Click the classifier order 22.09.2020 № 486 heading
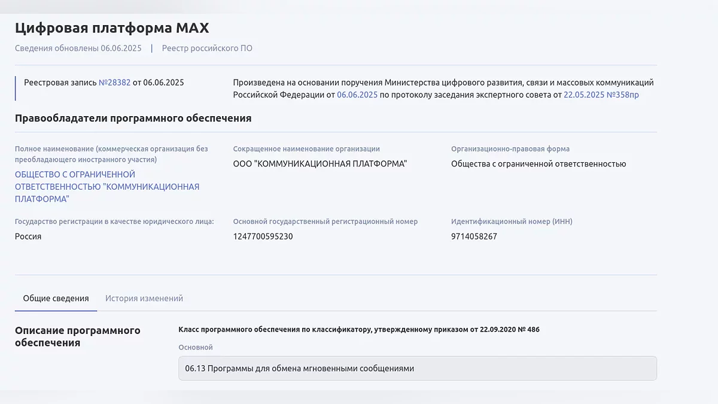 (x=359, y=329)
